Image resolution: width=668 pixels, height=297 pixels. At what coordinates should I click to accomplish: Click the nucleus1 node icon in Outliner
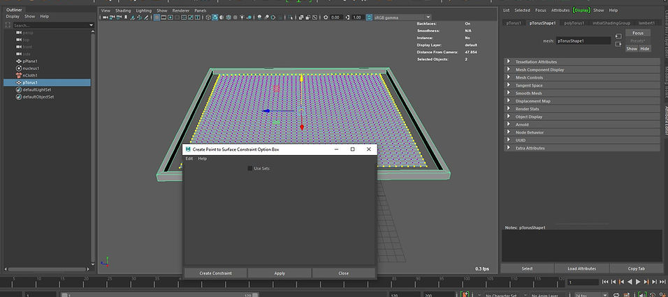click(x=19, y=68)
